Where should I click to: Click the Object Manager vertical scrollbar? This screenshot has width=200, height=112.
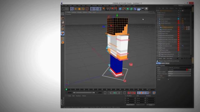coord(191,33)
